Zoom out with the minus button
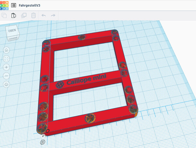Viewport: 196px width, 148px height. tap(7, 76)
